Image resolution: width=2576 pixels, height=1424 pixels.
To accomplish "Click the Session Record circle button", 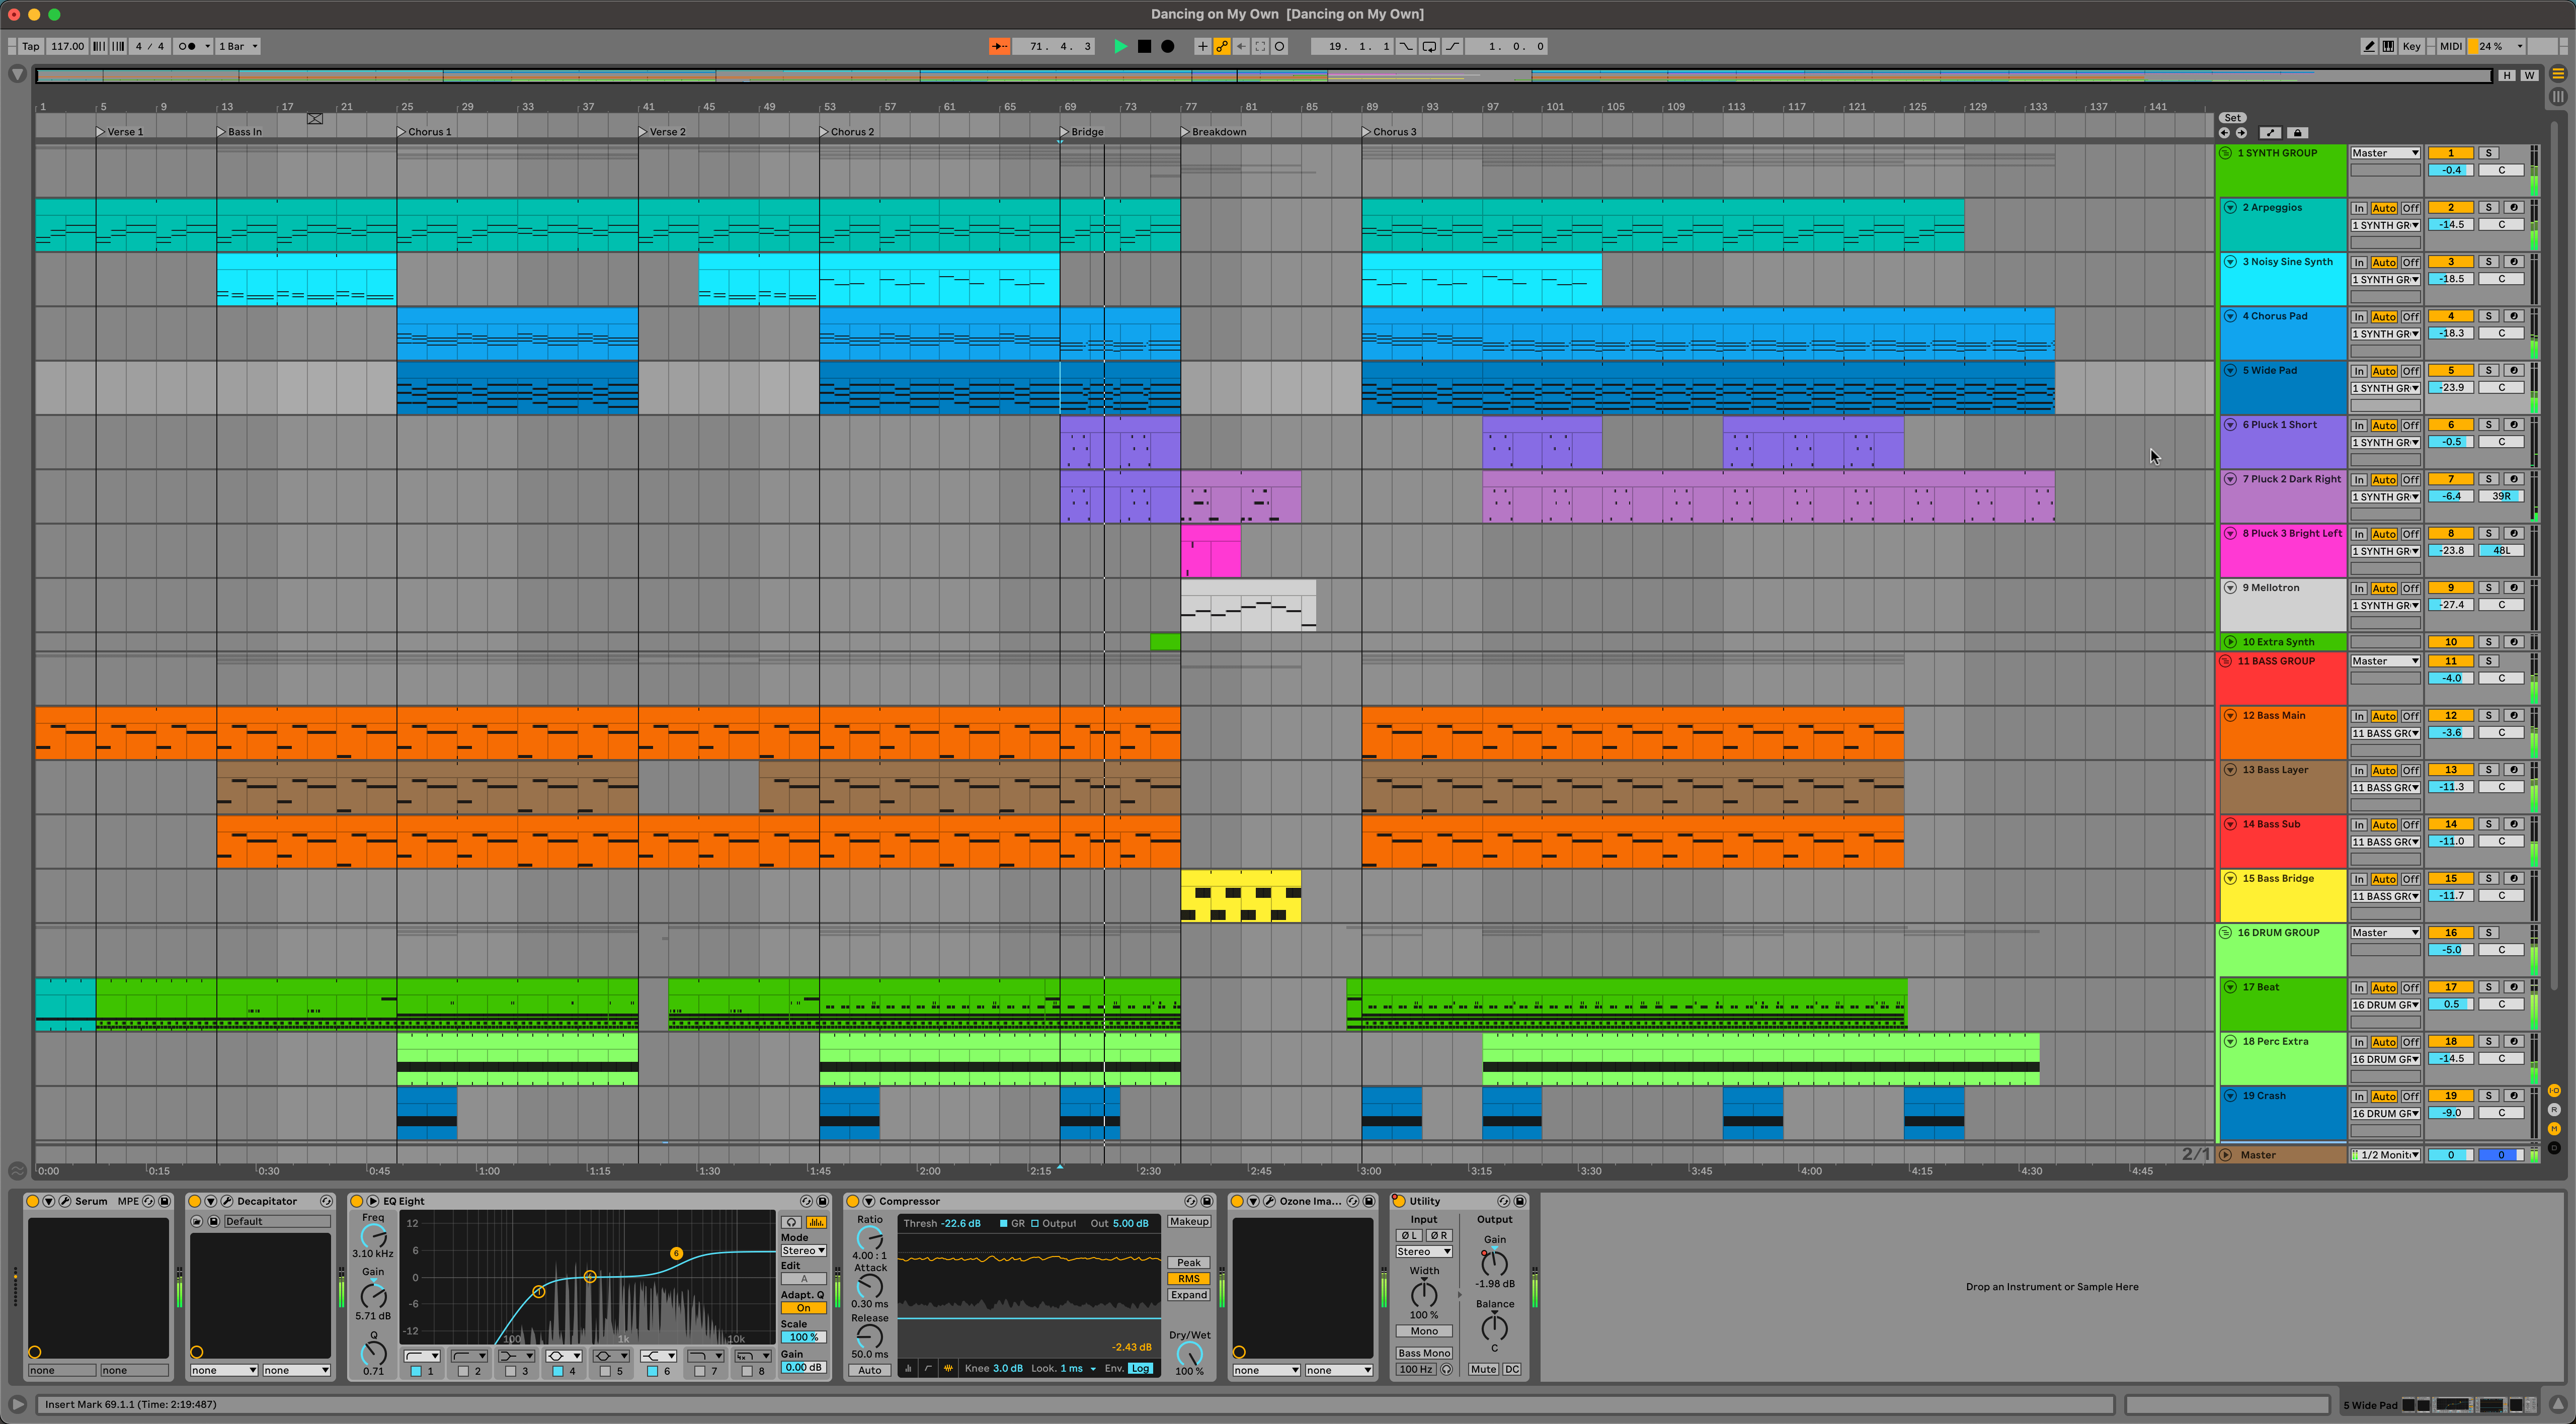I will click(x=1279, y=46).
